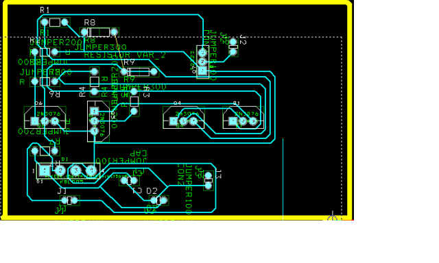This screenshot has height=263, width=439.
Task: Click the left pad of diode D2
Action: (x=154, y=201)
